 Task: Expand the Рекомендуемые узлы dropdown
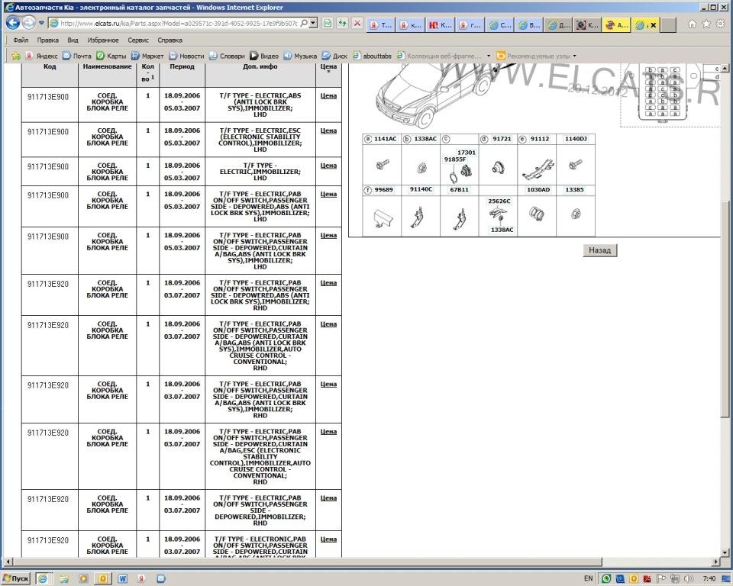pos(574,56)
